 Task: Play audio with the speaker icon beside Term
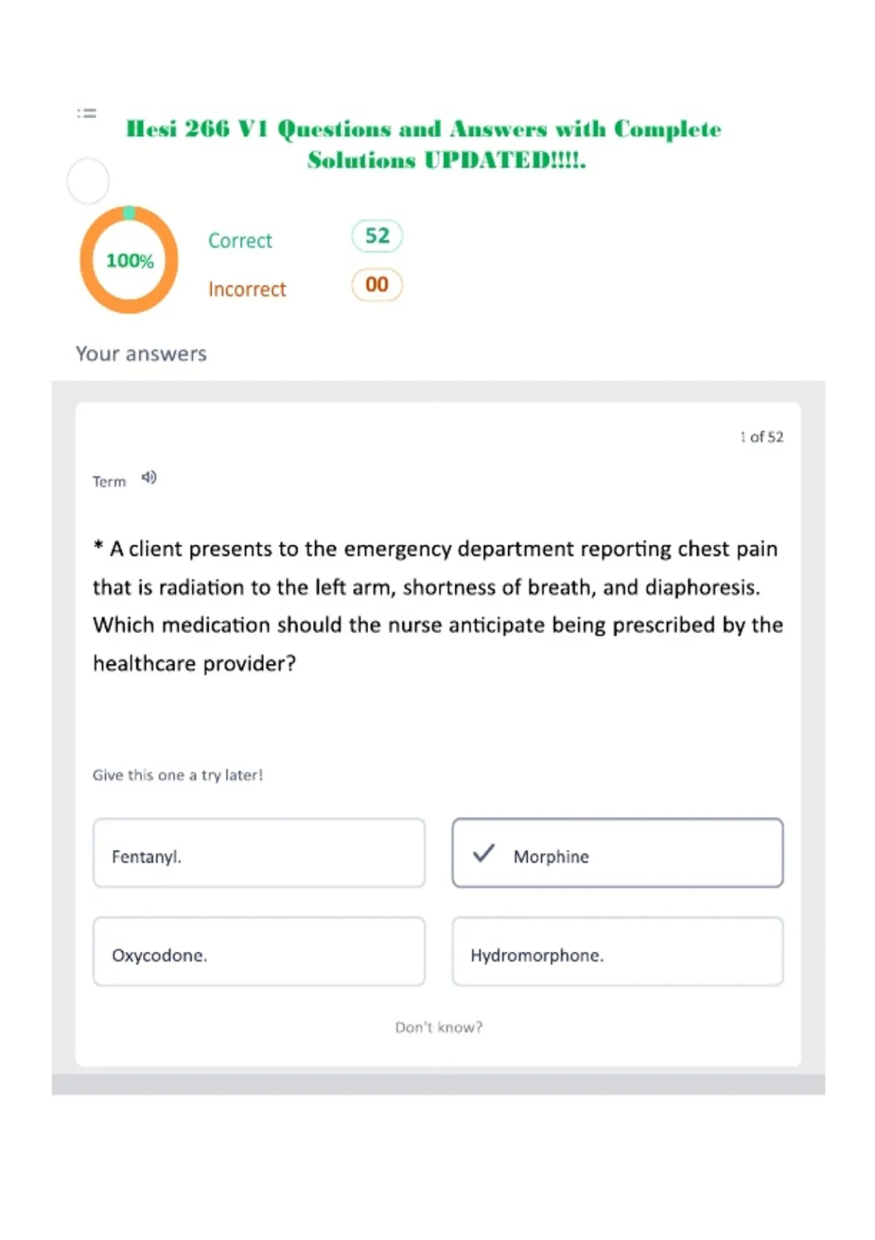(x=149, y=477)
